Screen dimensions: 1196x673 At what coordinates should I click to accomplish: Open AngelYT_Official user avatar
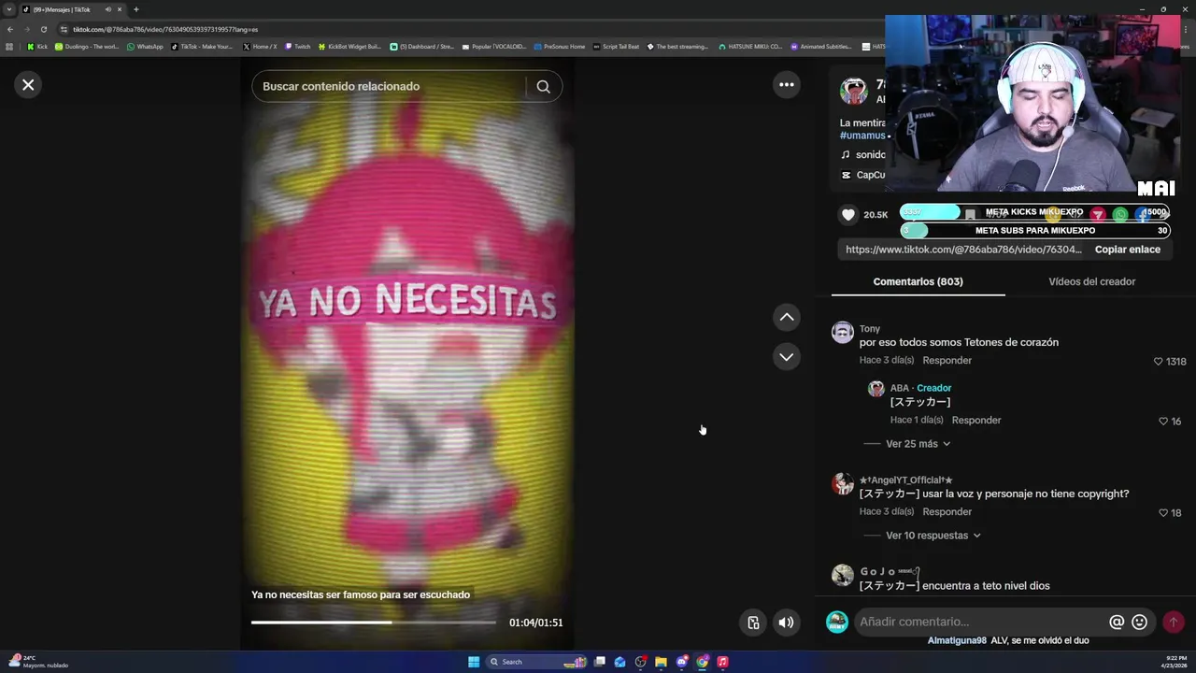pos(843,483)
